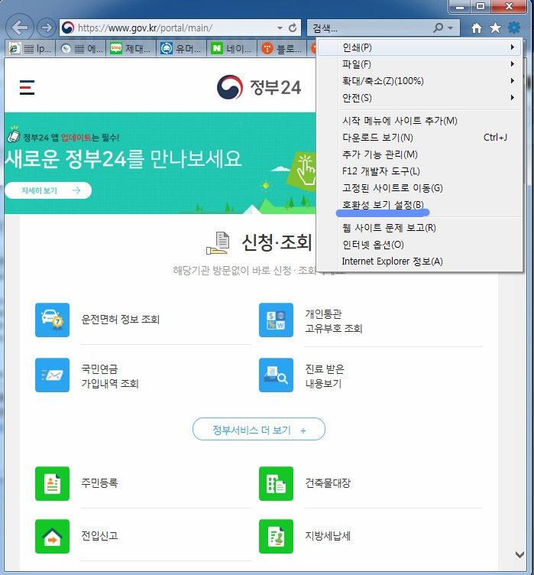Click the 자세히 보기 banner button
The height and width of the screenshot is (575, 534).
(48, 190)
